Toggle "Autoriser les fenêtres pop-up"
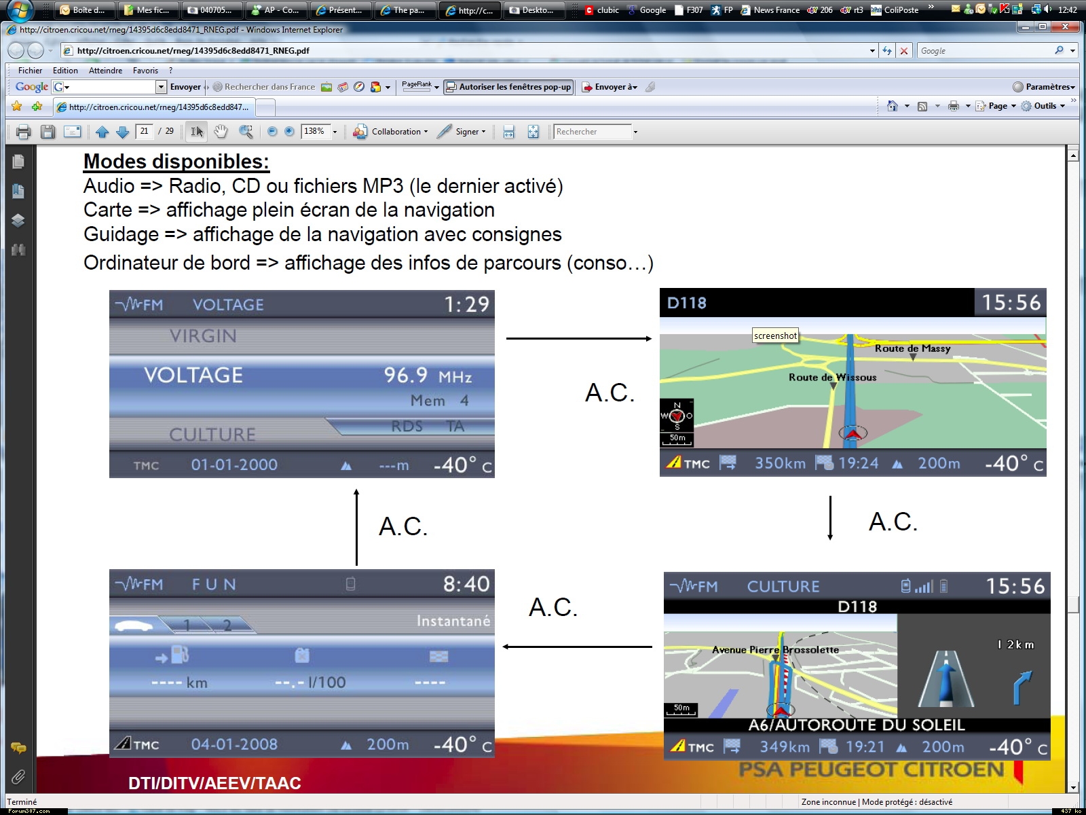Viewport: 1086px width, 815px height. coord(508,87)
